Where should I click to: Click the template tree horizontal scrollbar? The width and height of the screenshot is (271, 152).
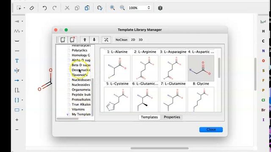point(68,119)
